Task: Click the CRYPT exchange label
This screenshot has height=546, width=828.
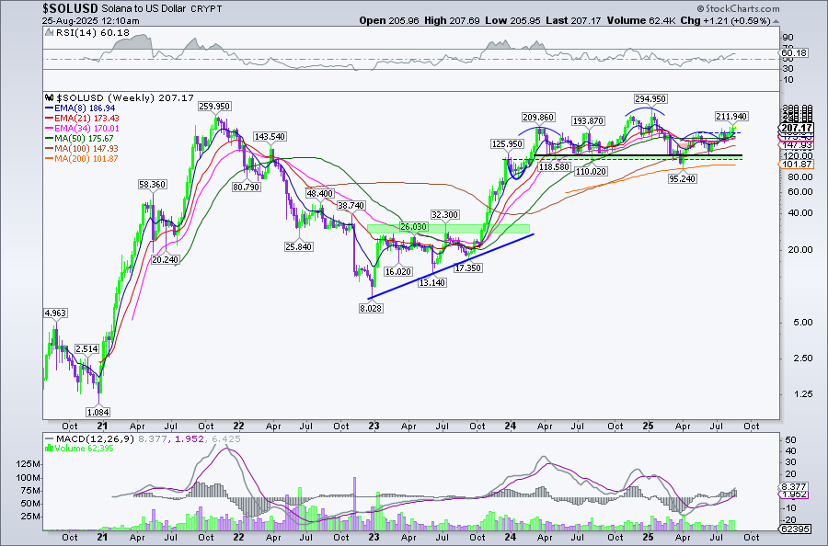Action: tap(205, 9)
